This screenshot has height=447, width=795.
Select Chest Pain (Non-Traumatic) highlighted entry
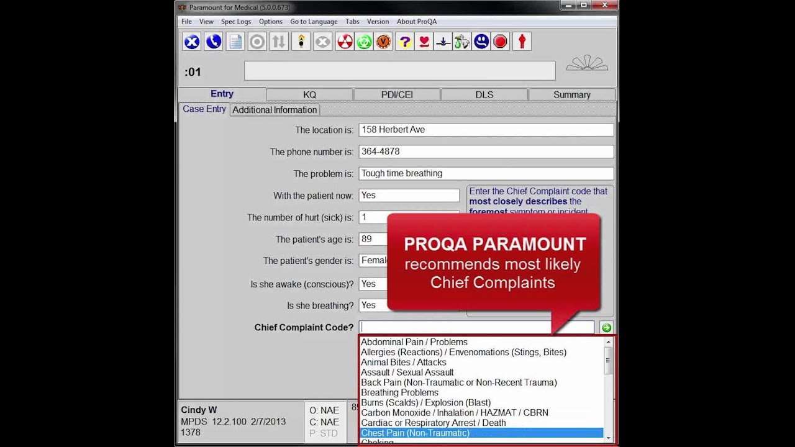click(481, 433)
